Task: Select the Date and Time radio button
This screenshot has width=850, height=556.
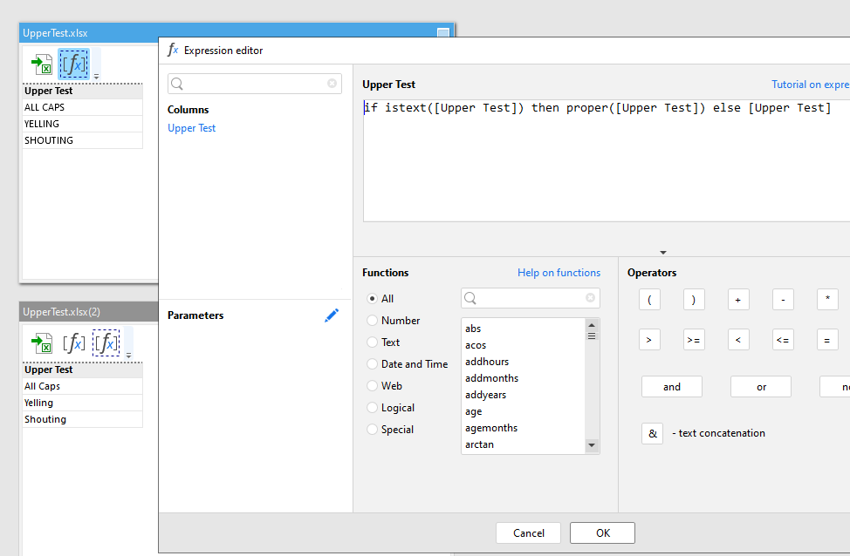Action: click(372, 363)
